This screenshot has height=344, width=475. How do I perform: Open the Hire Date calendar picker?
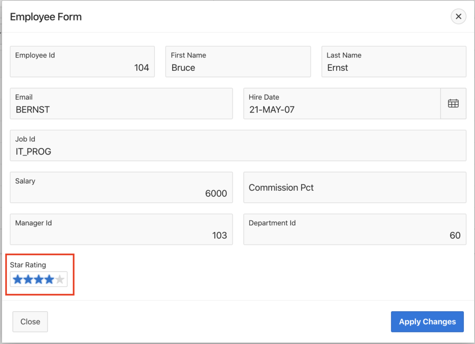[x=453, y=103]
